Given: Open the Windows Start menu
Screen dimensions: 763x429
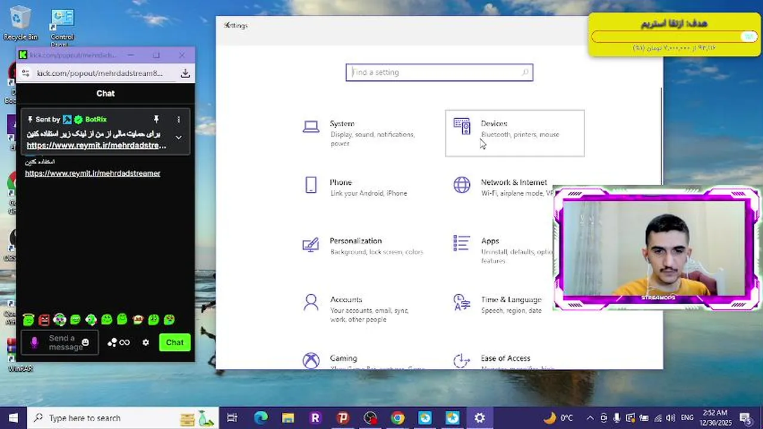Looking at the screenshot, I should (x=13, y=418).
